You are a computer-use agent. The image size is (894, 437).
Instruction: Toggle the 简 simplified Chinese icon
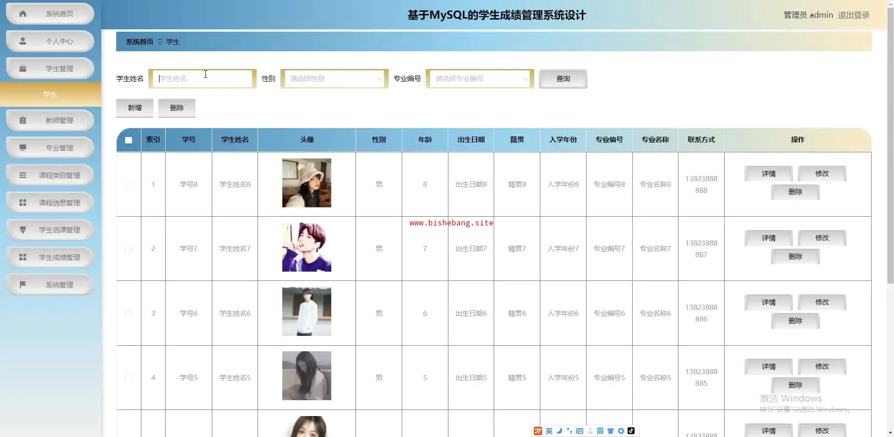coord(600,431)
